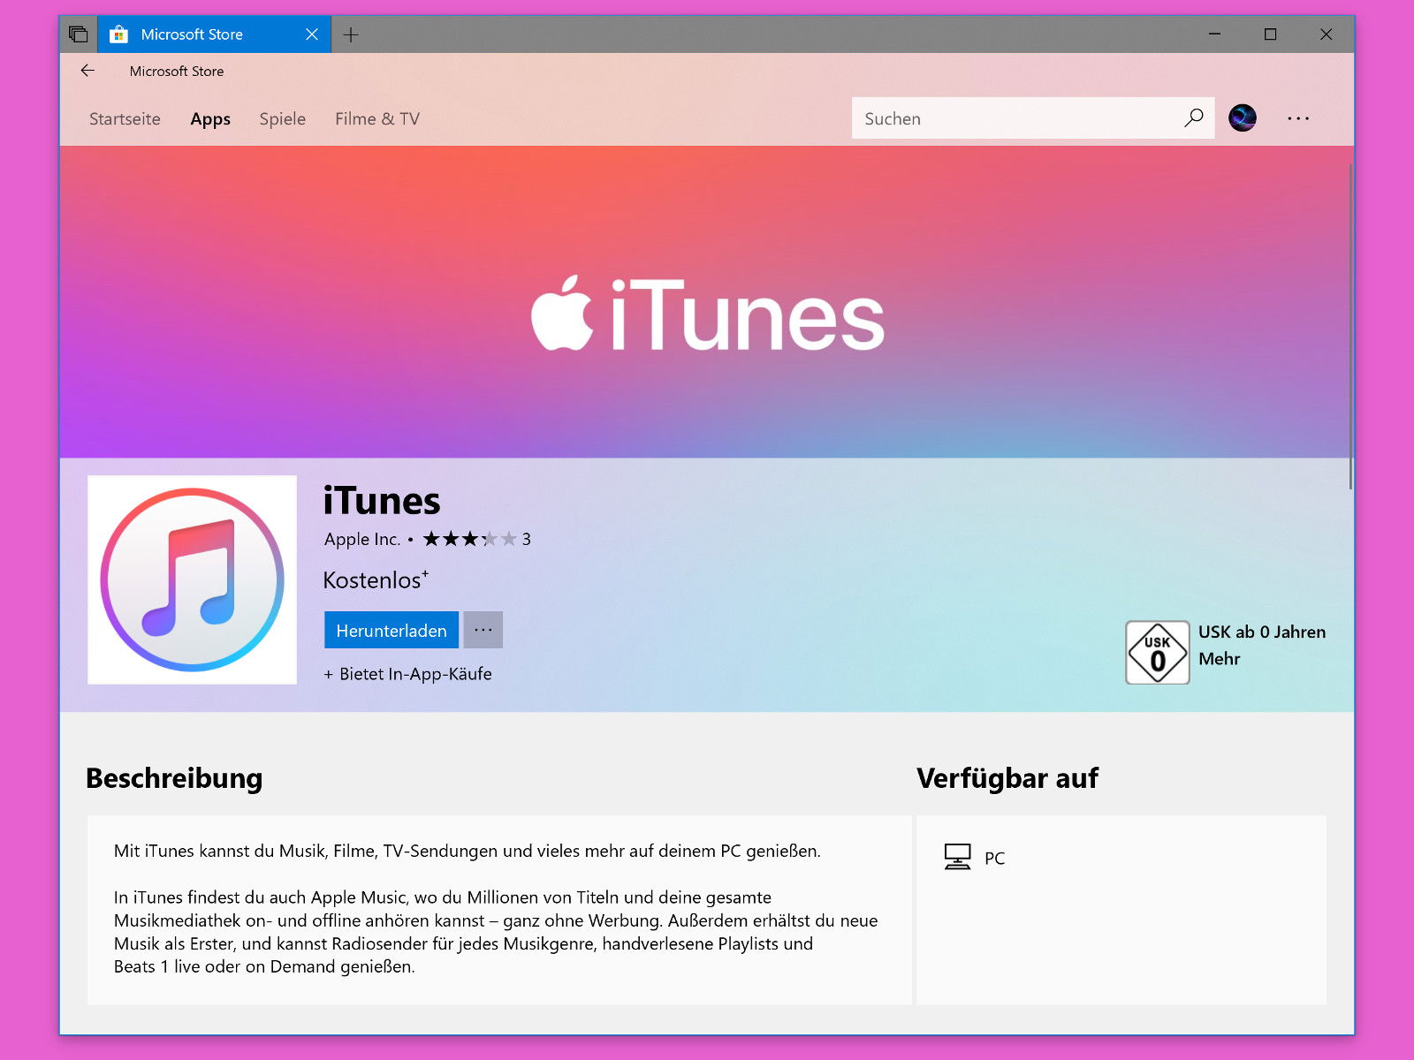The image size is (1414, 1060).
Task: Click the Kostenlos price label
Action: pyautogui.click(x=376, y=579)
